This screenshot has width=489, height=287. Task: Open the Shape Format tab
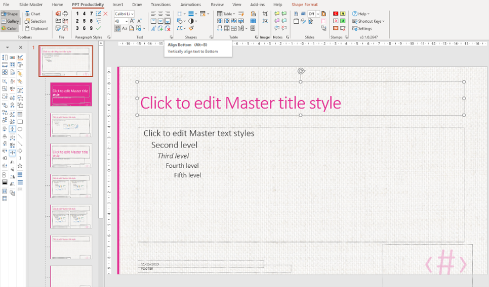tap(304, 5)
